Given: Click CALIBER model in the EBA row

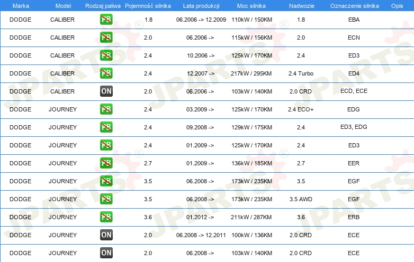Looking at the screenshot, I should (62, 20).
